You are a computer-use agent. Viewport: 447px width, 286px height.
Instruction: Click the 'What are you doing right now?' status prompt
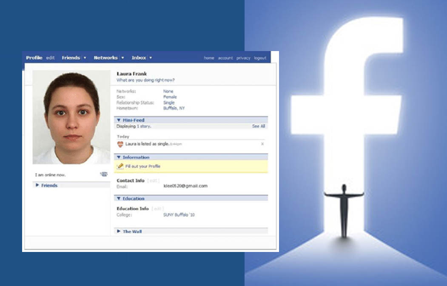point(145,80)
